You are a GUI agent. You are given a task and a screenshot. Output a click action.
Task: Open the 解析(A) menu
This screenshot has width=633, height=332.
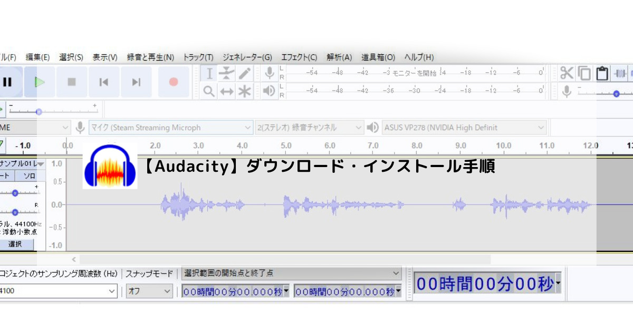coord(339,57)
